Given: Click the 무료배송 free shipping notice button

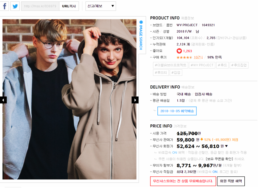Looking at the screenshot, I should coord(183,181).
